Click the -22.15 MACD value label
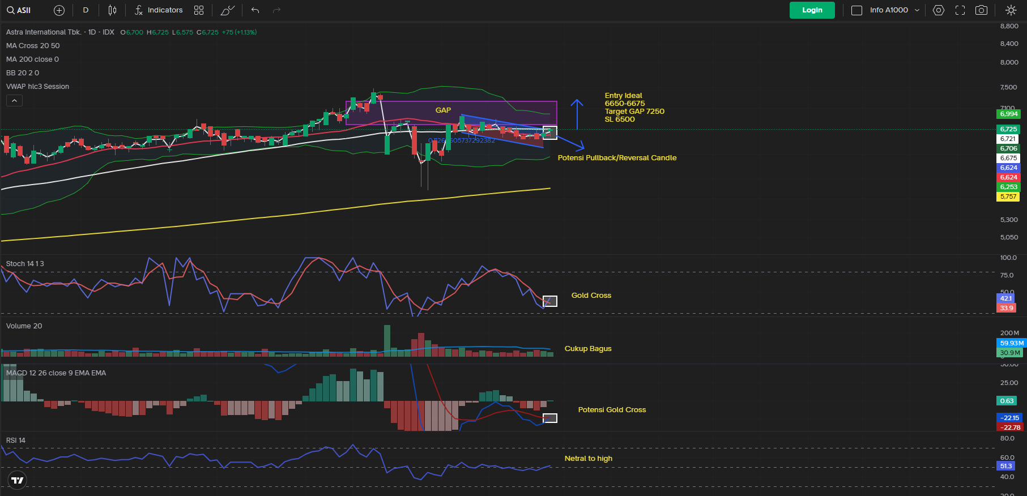Viewport: 1027px width, 496px height. pyautogui.click(x=1010, y=418)
